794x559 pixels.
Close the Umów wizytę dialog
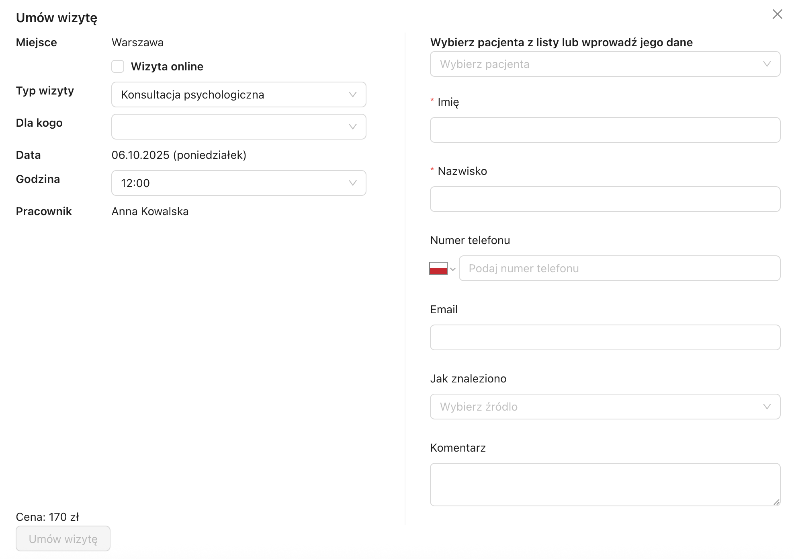[x=777, y=14]
